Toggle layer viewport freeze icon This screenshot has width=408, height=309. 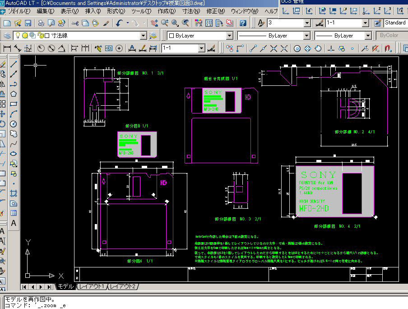pyautogui.click(x=32, y=35)
